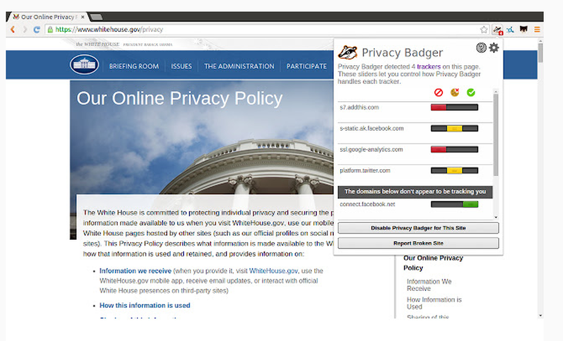Adjust the s-static.ak.facebook.com tracker slider

(454, 128)
